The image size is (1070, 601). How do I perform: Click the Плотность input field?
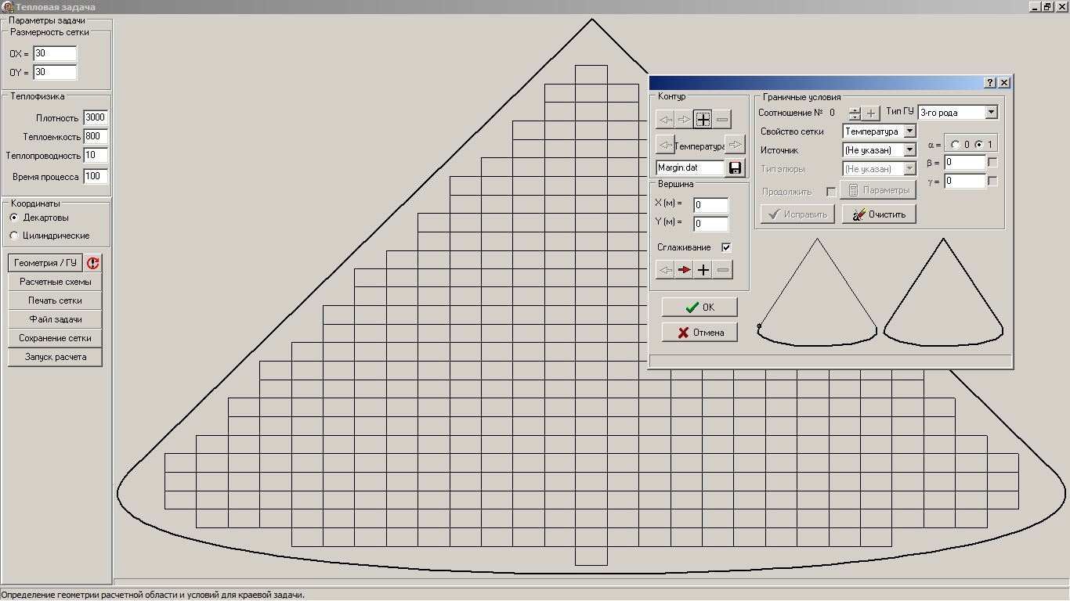tap(96, 117)
